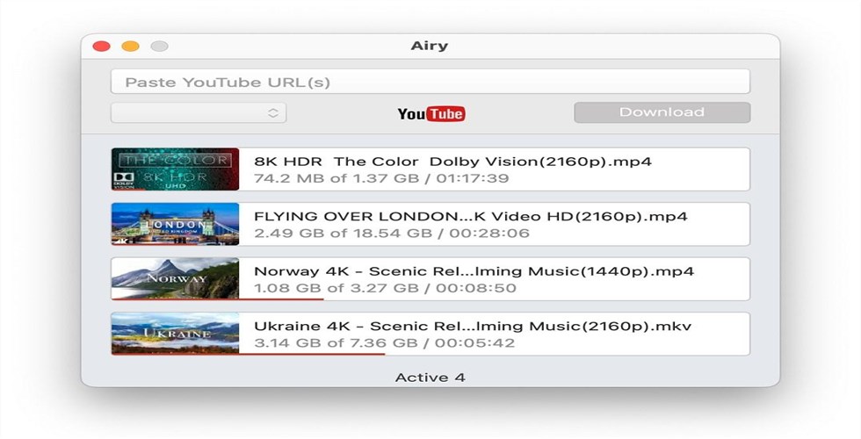Image resolution: width=861 pixels, height=439 pixels.
Task: Select the Ukraine 4K Scenic Rel...lming Music(2160p).mkv title
Action: 473,327
